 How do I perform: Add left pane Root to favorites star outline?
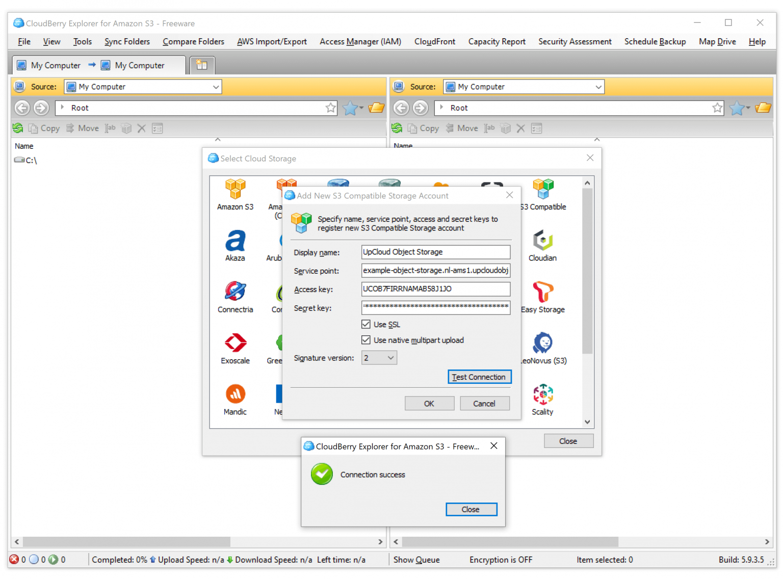(331, 108)
